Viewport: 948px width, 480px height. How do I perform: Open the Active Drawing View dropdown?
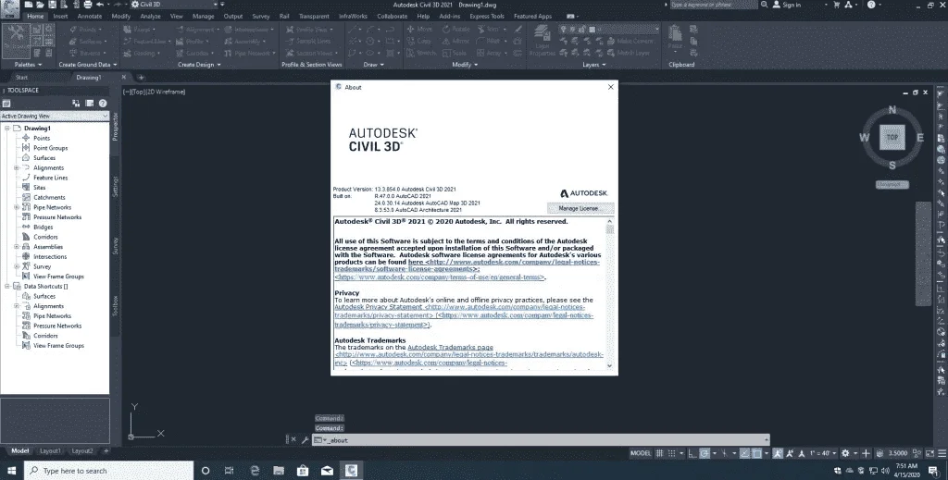click(x=55, y=116)
